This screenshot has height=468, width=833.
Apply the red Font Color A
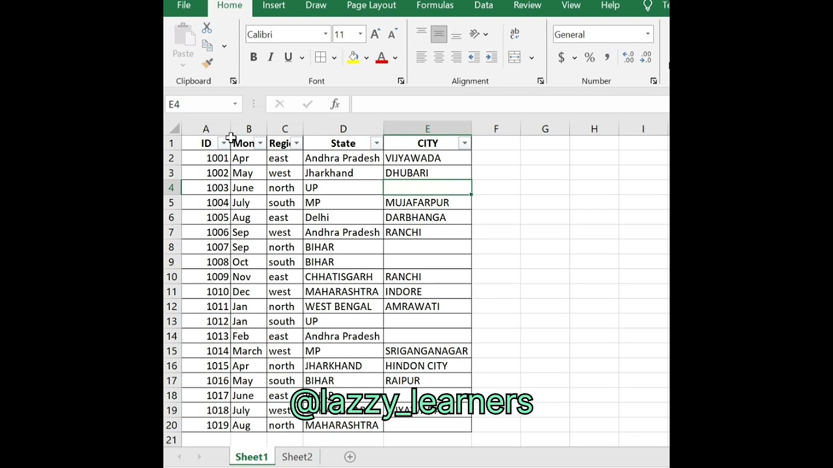382,57
